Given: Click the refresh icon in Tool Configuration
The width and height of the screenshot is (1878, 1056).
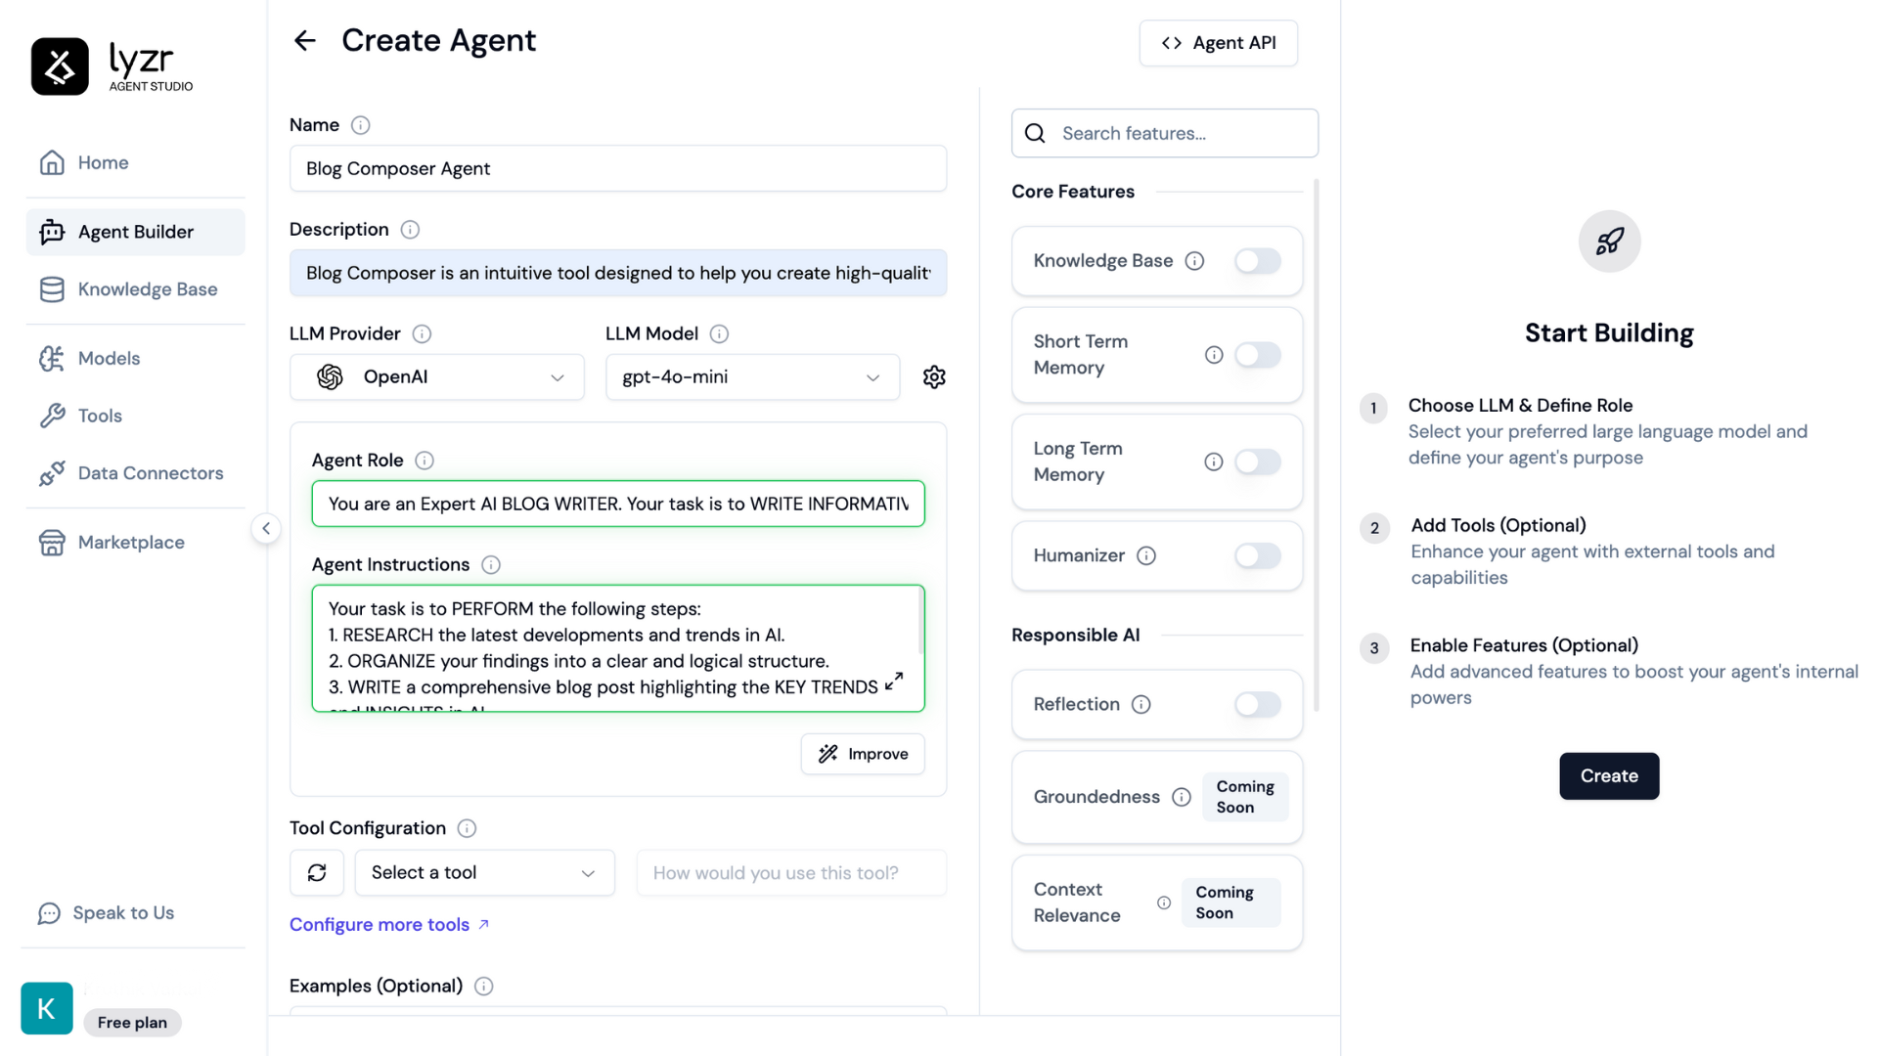Looking at the screenshot, I should point(316,872).
